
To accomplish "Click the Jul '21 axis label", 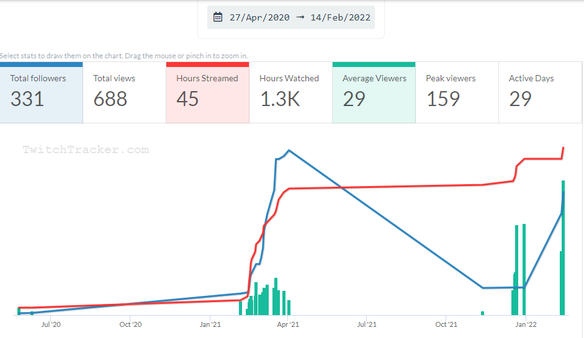I will click(367, 324).
